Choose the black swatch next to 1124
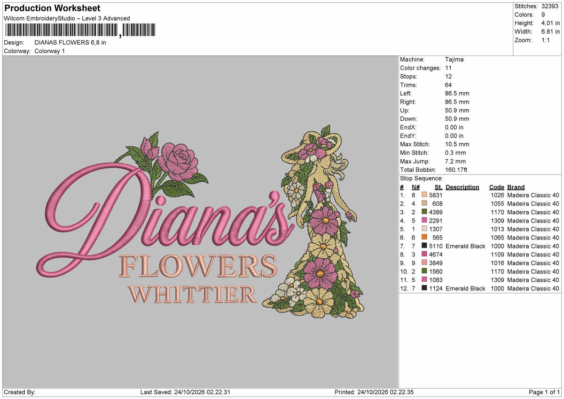The image size is (564, 399). coord(424,288)
